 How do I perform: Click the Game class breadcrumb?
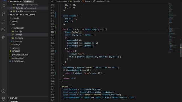[x=88, y=1]
